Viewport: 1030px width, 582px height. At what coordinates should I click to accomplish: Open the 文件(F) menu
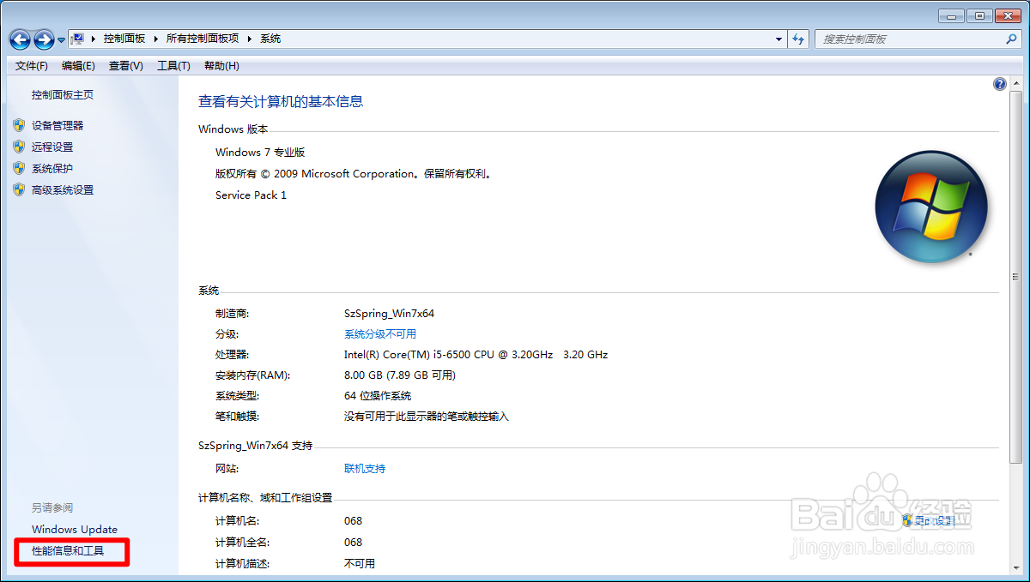click(x=32, y=66)
